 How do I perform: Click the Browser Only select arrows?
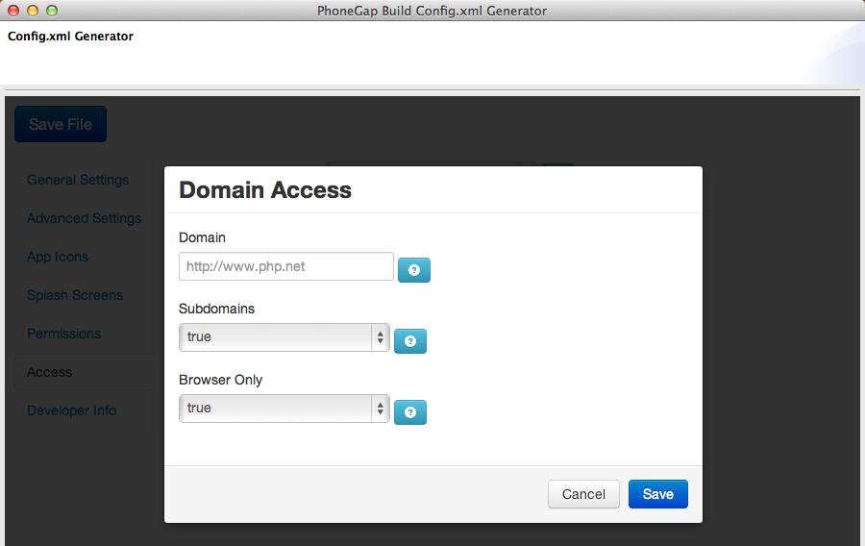coord(380,409)
